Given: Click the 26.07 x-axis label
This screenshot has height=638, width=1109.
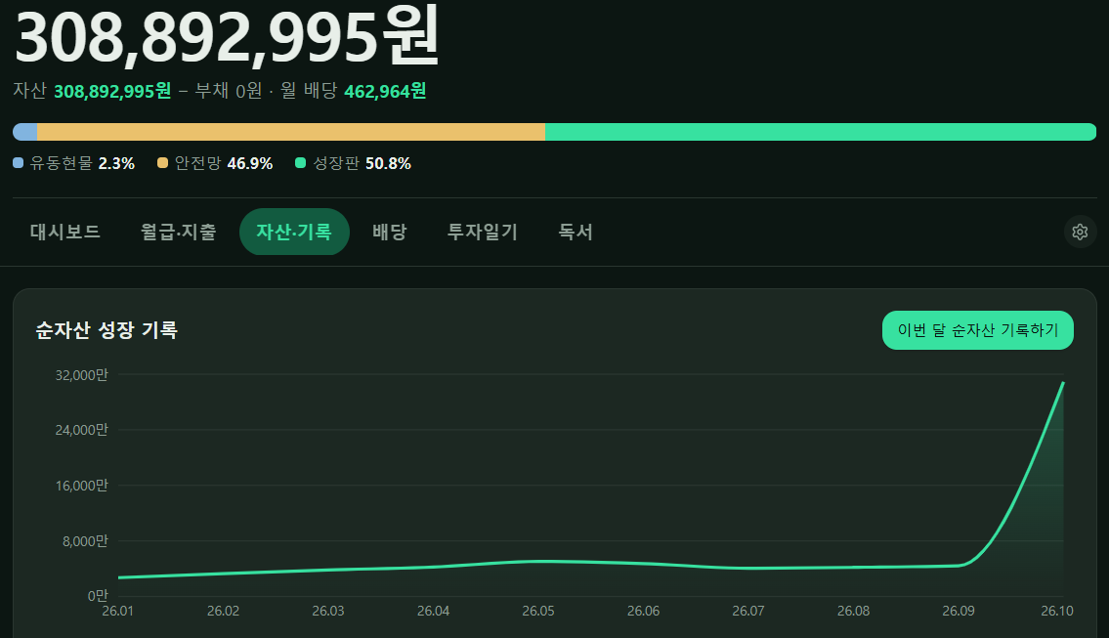Looking at the screenshot, I should click(748, 611).
